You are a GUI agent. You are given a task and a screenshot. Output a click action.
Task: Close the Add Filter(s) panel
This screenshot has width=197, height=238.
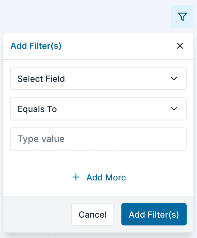coord(180,46)
